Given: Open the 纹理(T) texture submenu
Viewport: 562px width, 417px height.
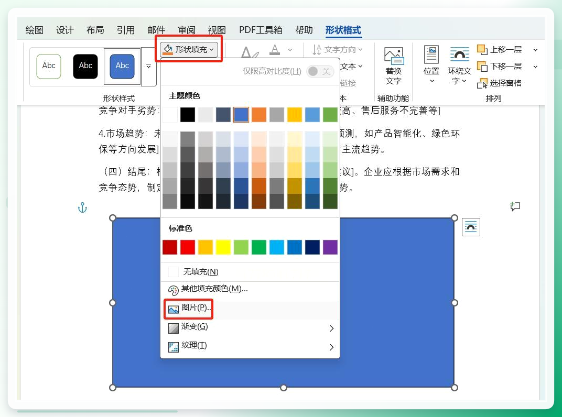Looking at the screenshot, I should (250, 346).
